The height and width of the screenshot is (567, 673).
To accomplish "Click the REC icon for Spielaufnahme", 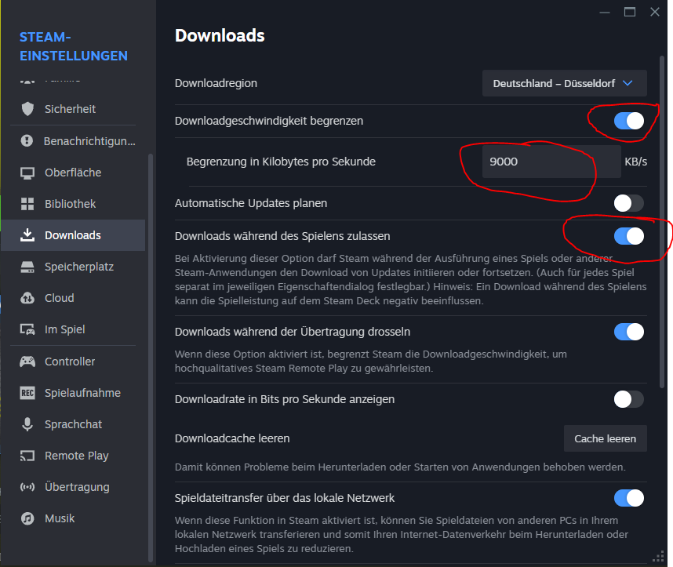I will [x=27, y=393].
